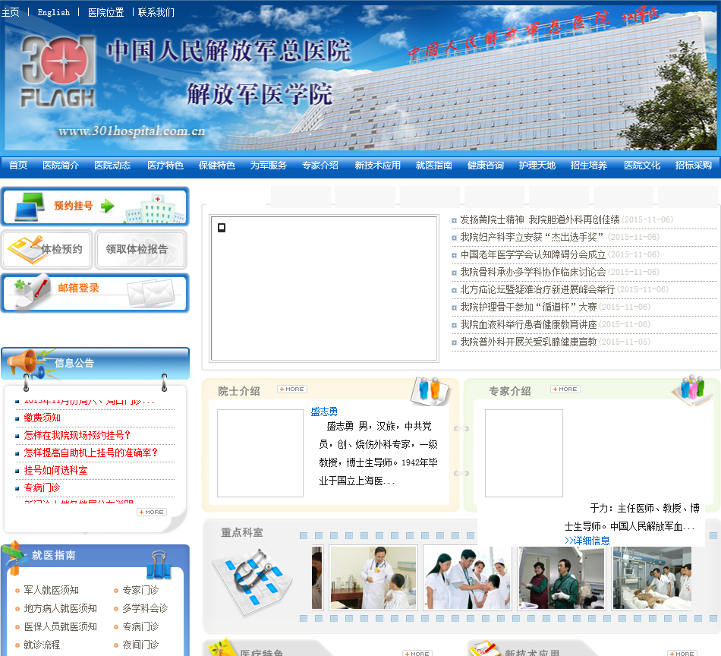Open 夜间门诊 guide link
The image size is (721, 656).
pos(140,645)
